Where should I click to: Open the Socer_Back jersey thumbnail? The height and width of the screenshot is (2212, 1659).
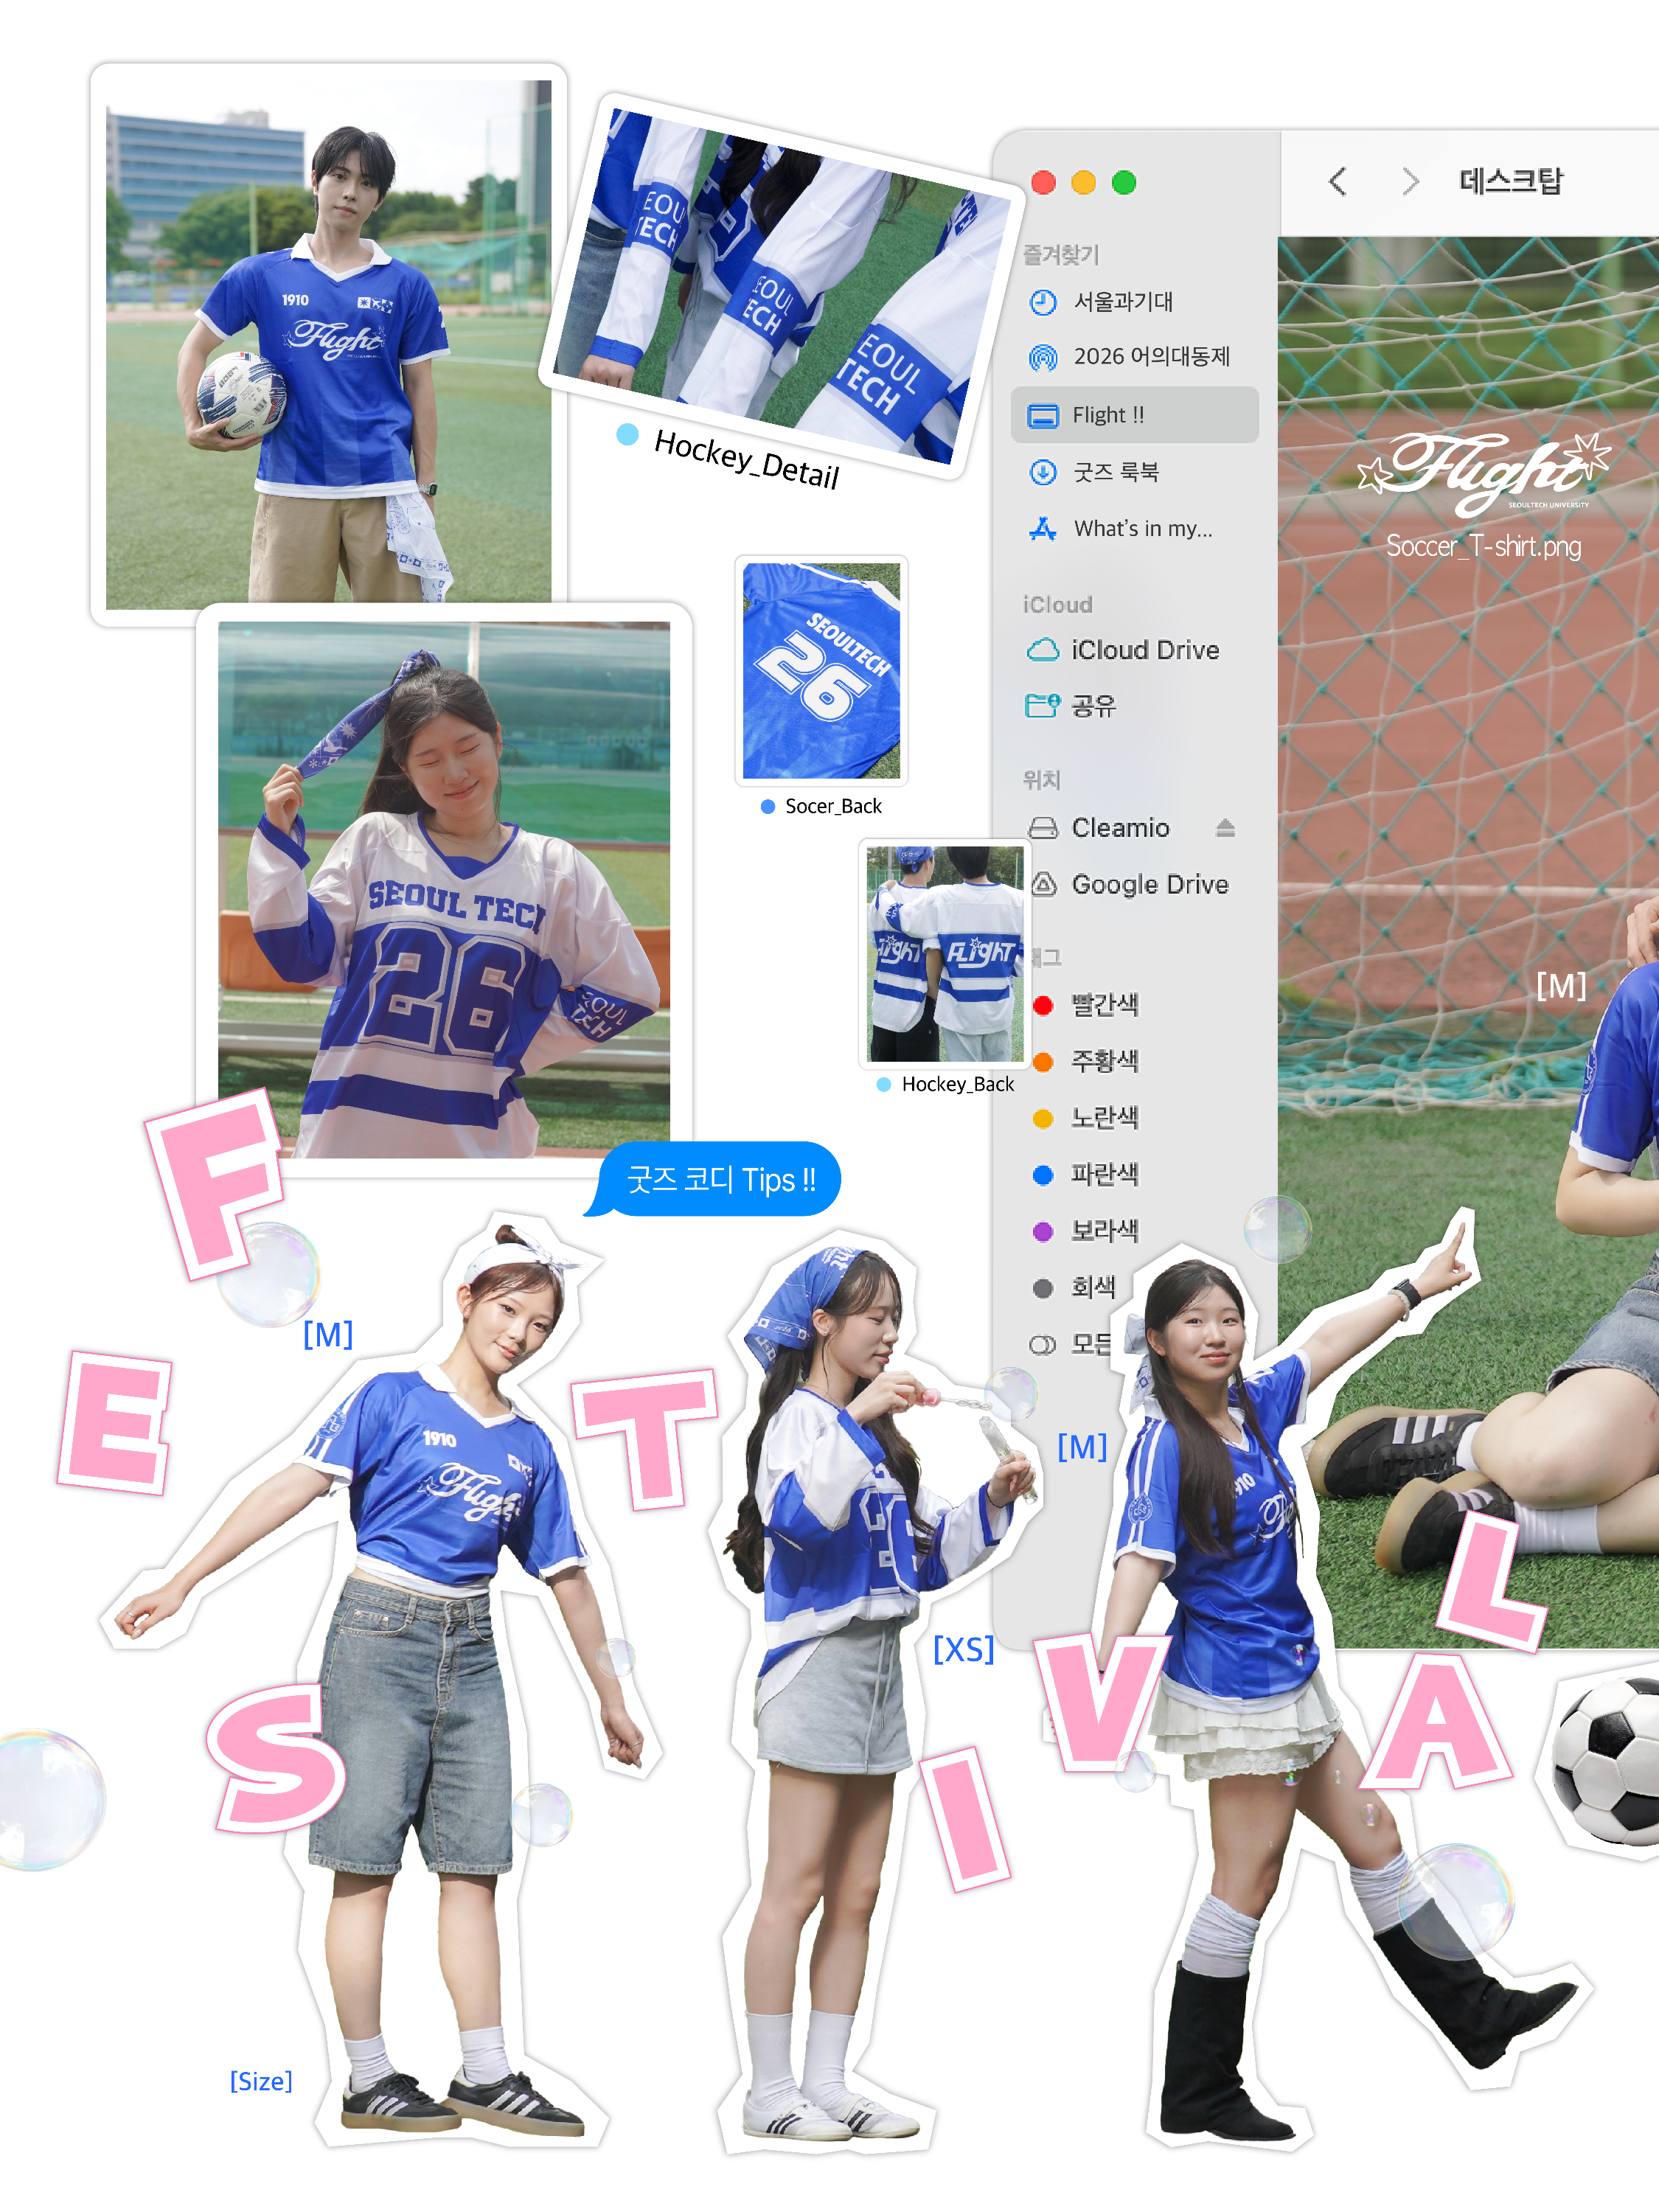(822, 670)
